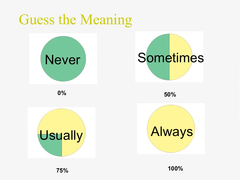Image resolution: width=240 pixels, height=180 pixels.
Task: Click the 0% label
Action: [62, 93]
